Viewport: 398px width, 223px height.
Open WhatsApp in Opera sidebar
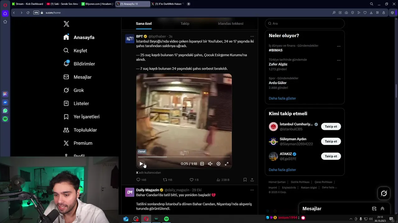point(5,111)
